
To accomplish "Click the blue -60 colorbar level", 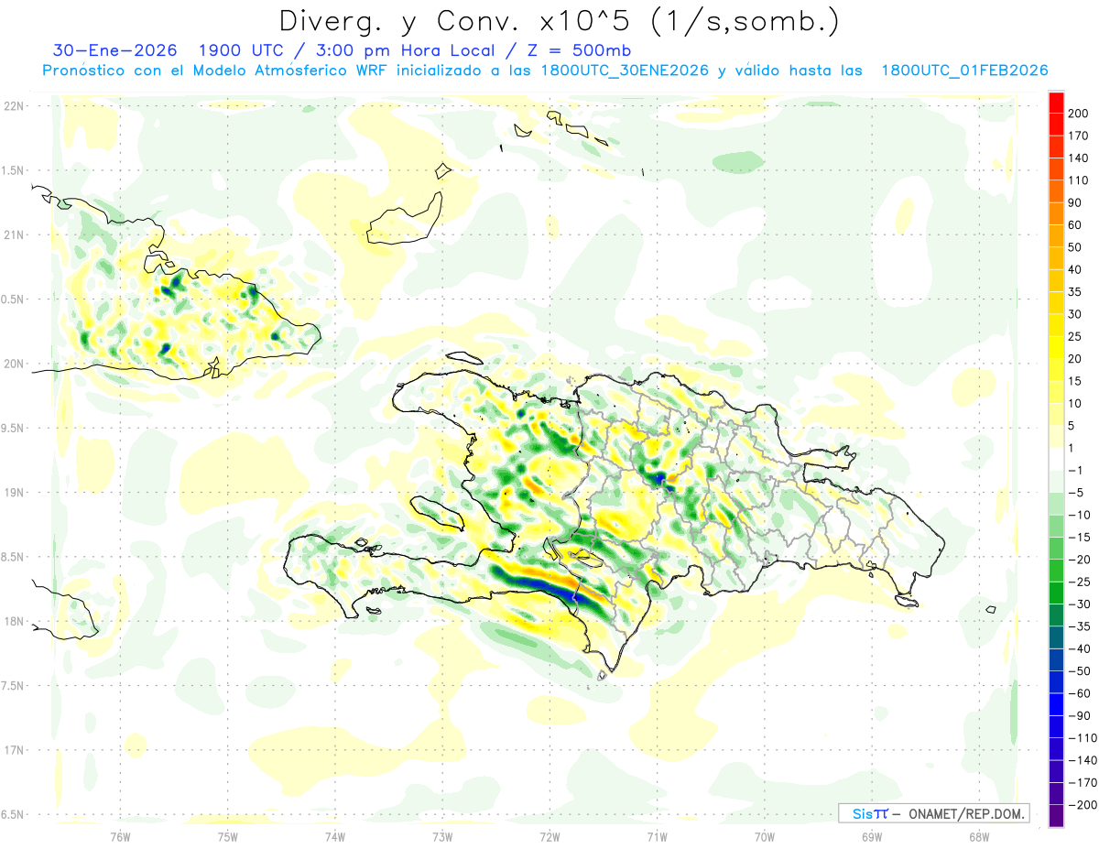I will coord(1056,705).
